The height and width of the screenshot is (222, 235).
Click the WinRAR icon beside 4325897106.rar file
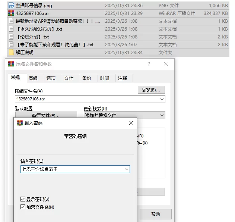pyautogui.click(x=11, y=13)
